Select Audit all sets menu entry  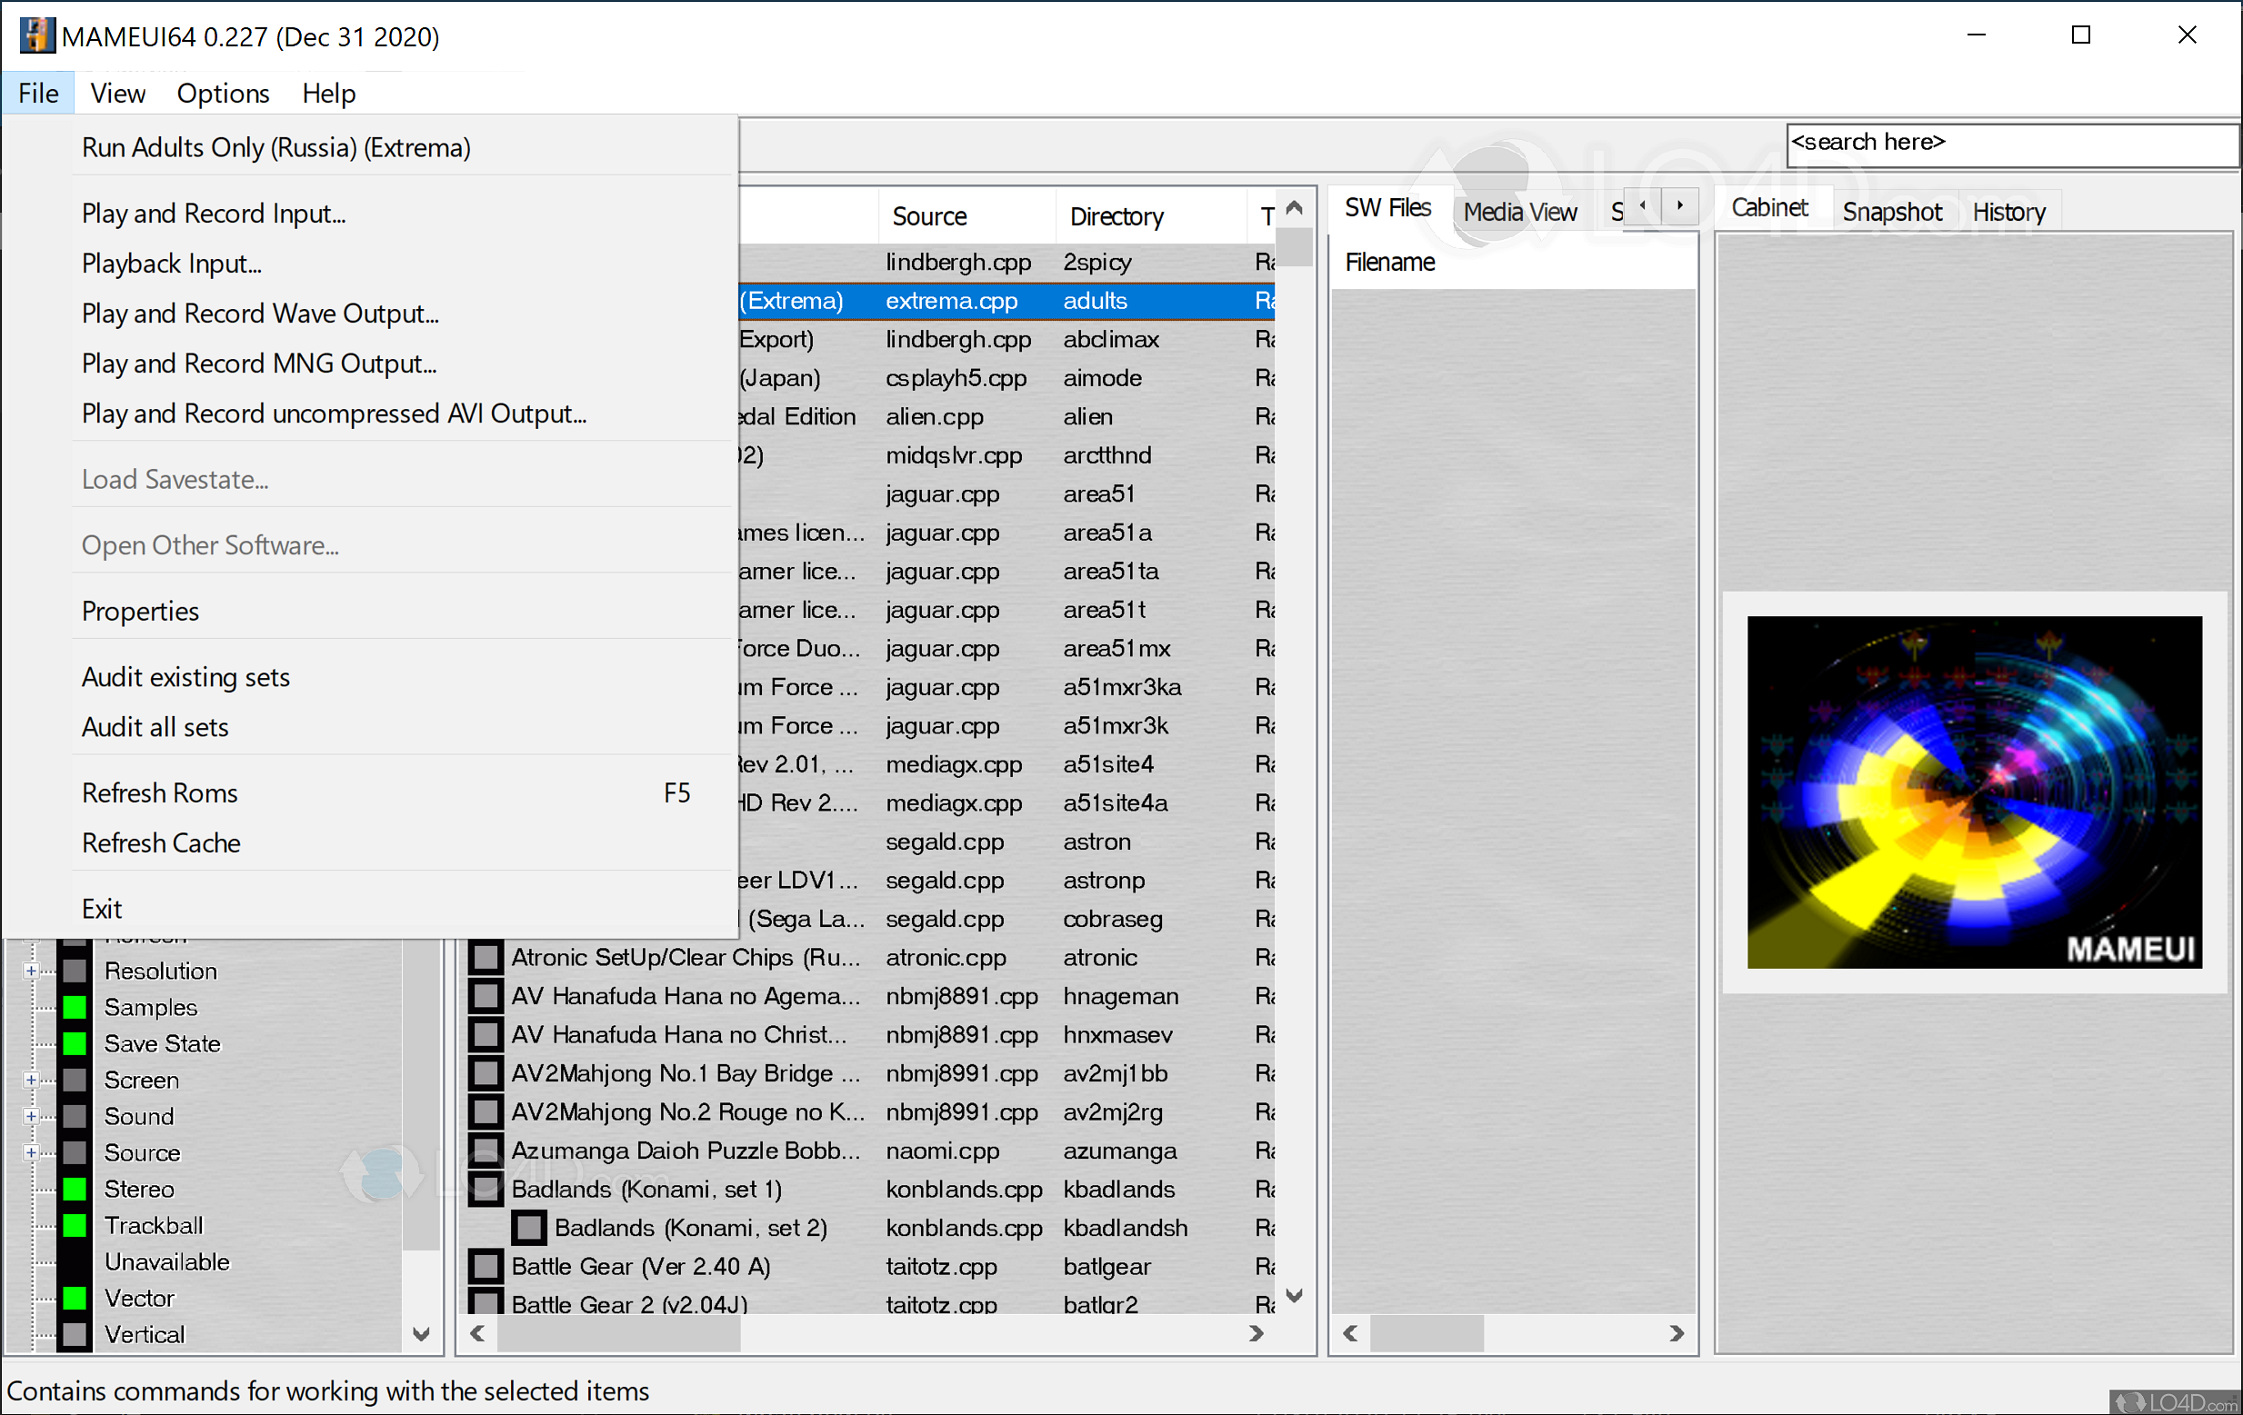tap(155, 727)
